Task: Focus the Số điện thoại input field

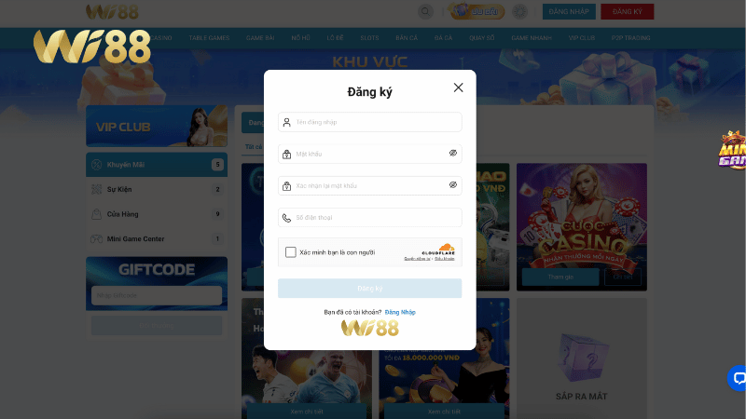Action: [x=369, y=218]
